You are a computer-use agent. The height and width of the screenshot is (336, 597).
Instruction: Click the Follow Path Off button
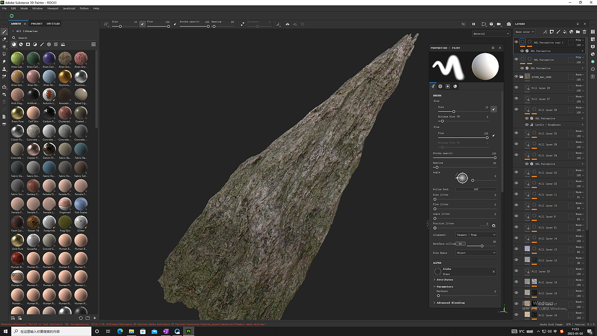pos(476,189)
